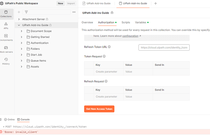Open the Mock servers sidebar panel
The image size is (210, 140).
pos(6,49)
